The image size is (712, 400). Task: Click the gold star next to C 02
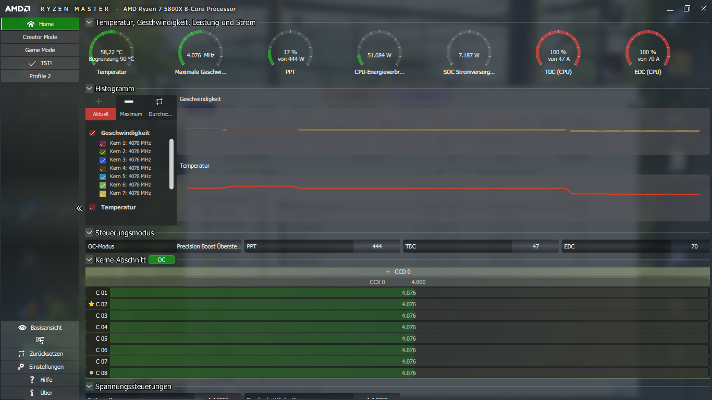91,304
